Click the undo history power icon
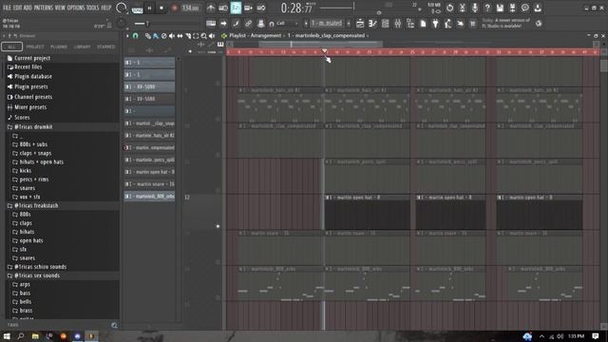This screenshot has width=608, height=342. pyautogui.click(x=449, y=8)
